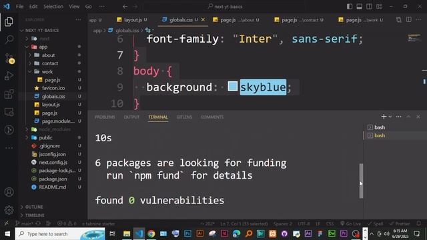Toggle the secondary side bar visibility
This screenshot has height=240, width=427.
click(369, 7)
